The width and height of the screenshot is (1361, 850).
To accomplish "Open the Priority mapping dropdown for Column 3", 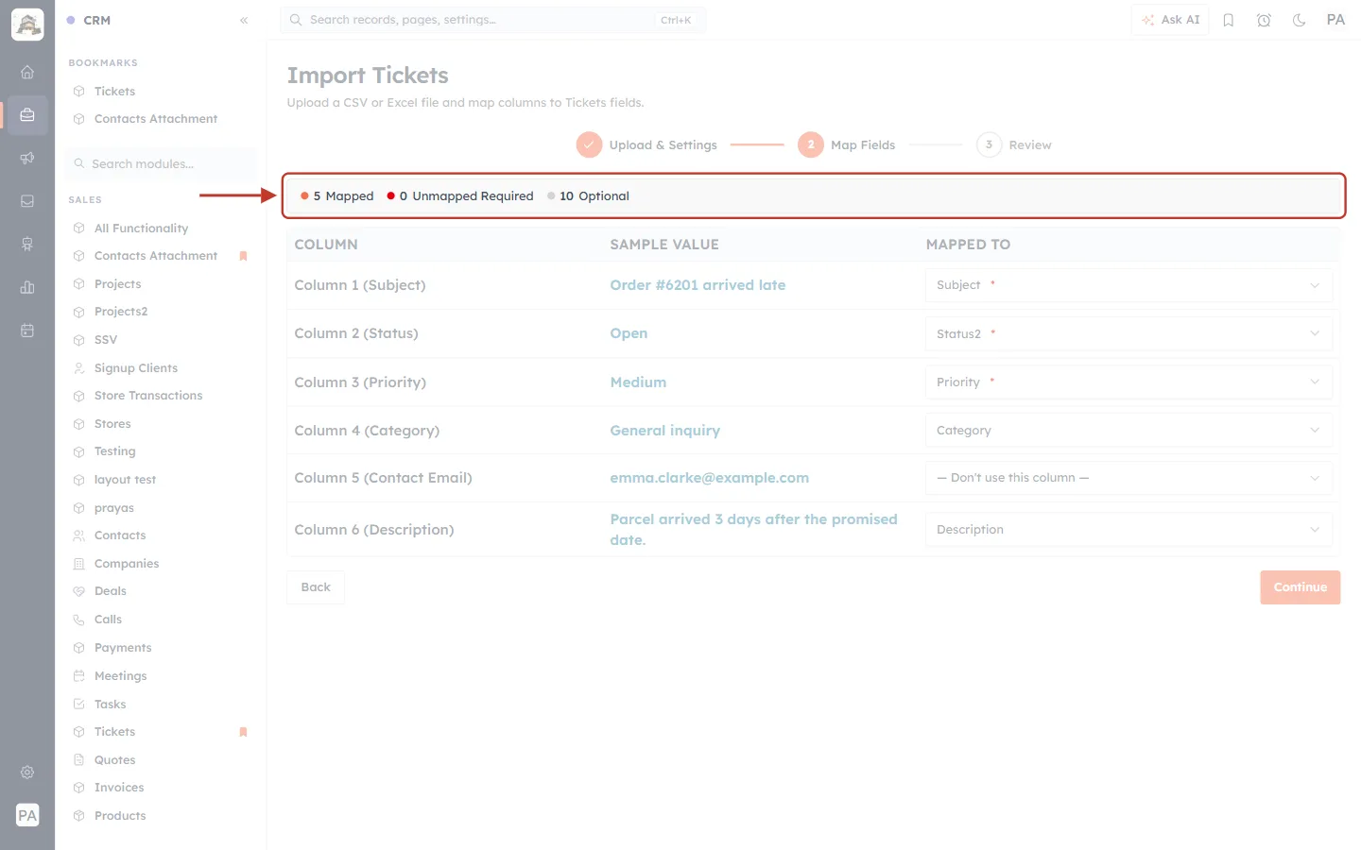I will (x=1128, y=382).
